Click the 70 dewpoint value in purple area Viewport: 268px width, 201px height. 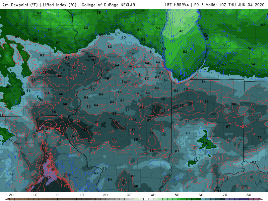[x=49, y=178]
